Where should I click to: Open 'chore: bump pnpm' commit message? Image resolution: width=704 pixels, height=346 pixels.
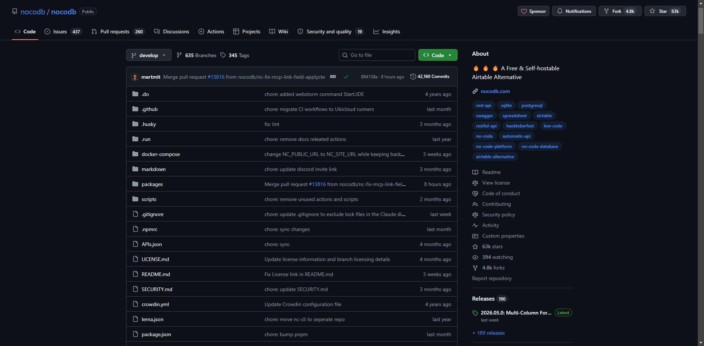(286, 334)
